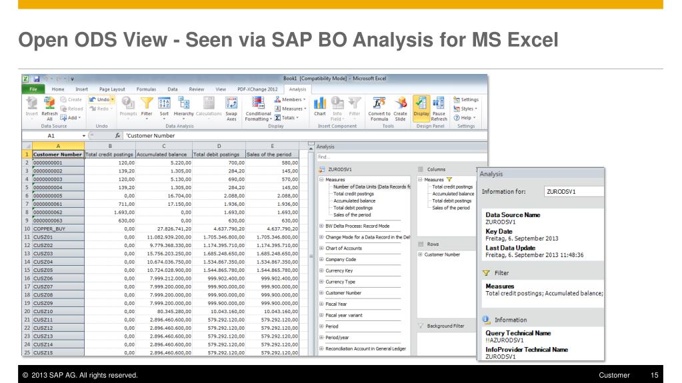Click the Calculations icon
This screenshot has height=383, width=682.
209,107
